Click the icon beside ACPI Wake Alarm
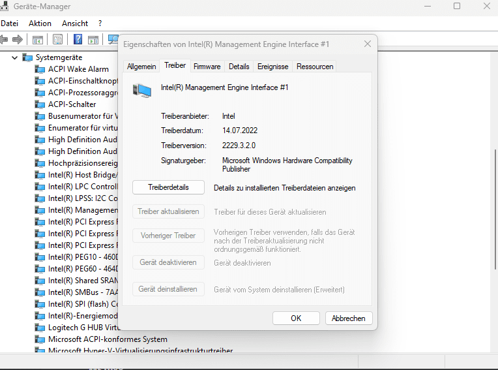The image size is (498, 370). (x=40, y=69)
